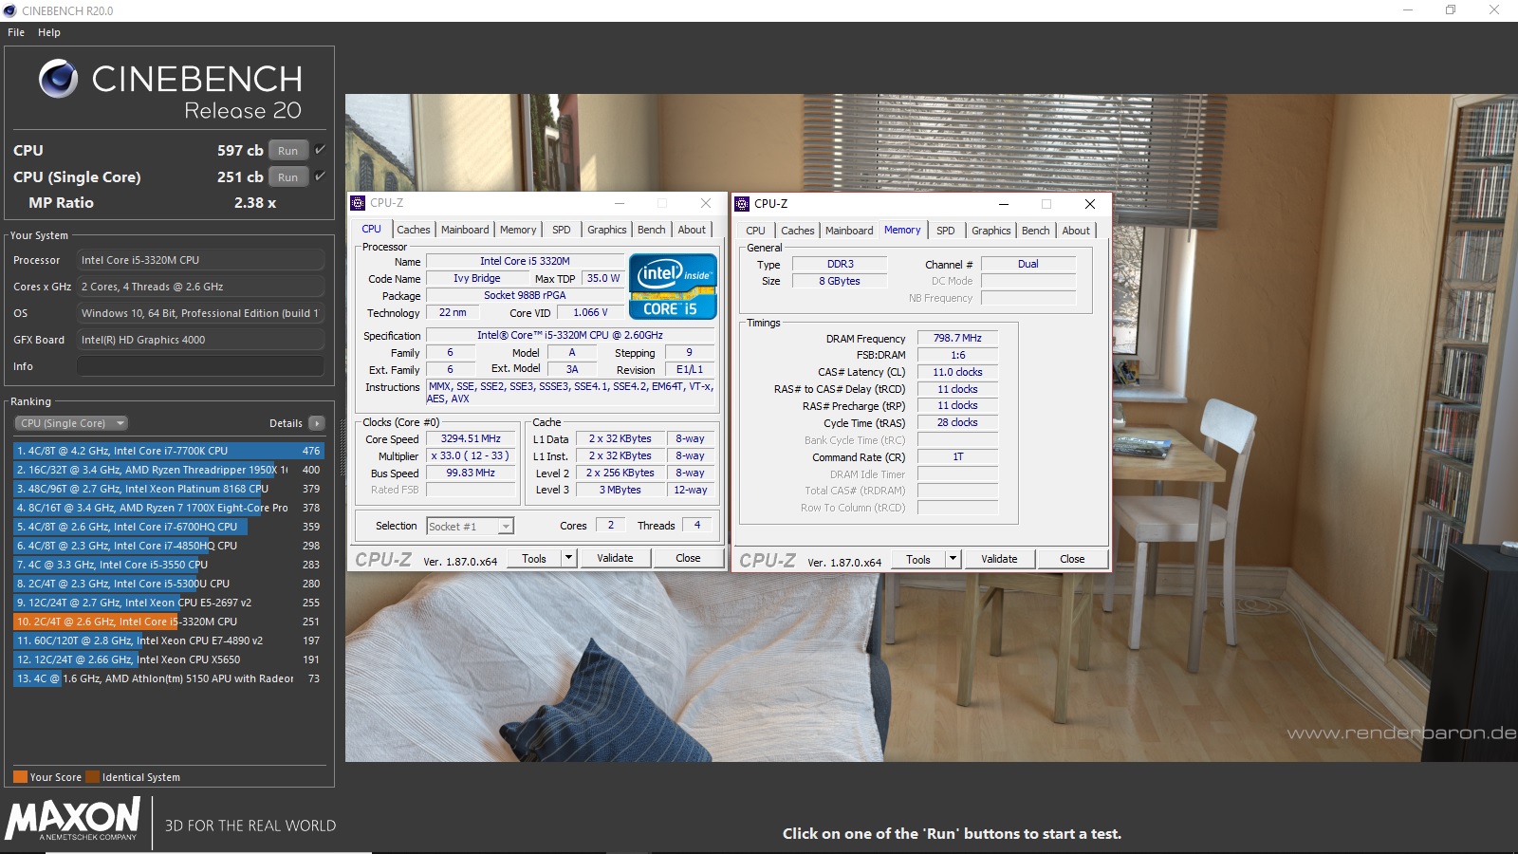Select Mainboard tab in right CPU-Z window

point(849,231)
